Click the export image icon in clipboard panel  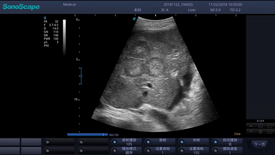270,126
